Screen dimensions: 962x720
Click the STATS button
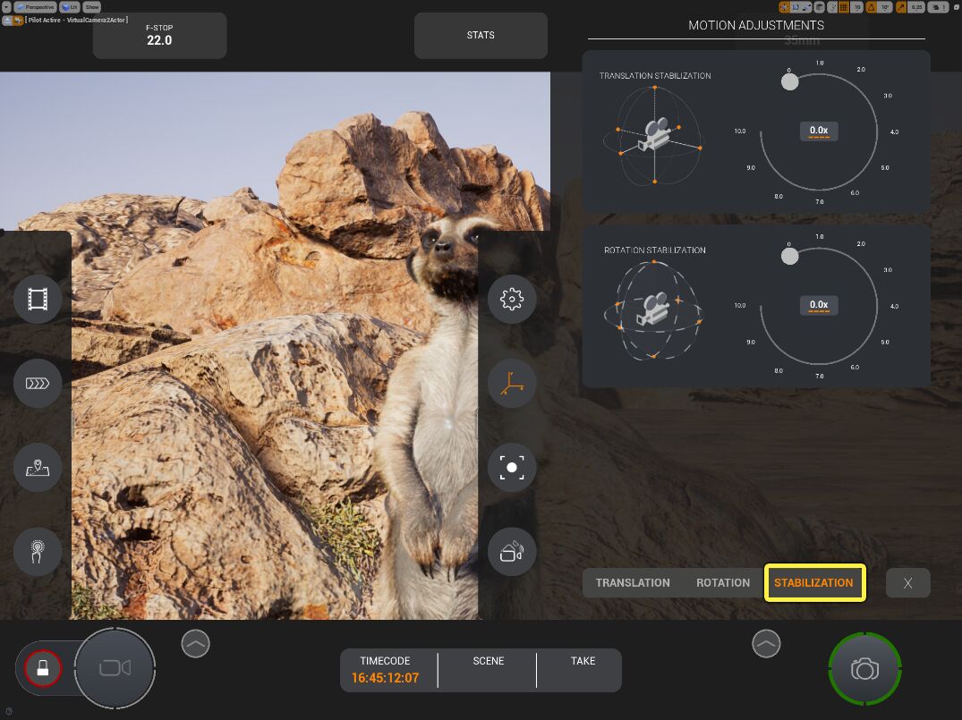click(x=481, y=36)
